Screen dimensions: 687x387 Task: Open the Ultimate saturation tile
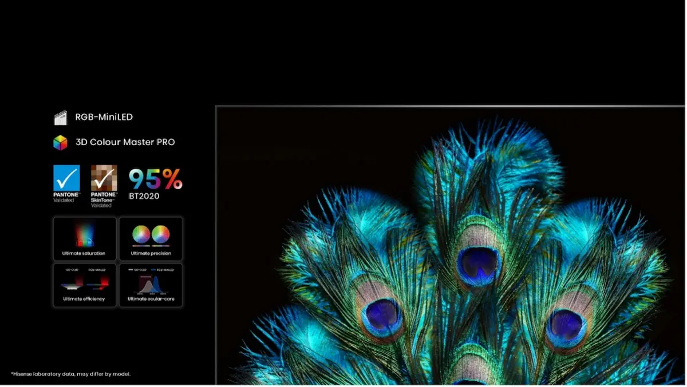click(84, 238)
